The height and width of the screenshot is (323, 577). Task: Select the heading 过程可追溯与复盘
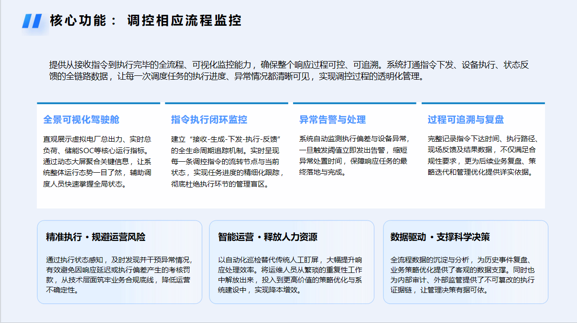click(466, 119)
